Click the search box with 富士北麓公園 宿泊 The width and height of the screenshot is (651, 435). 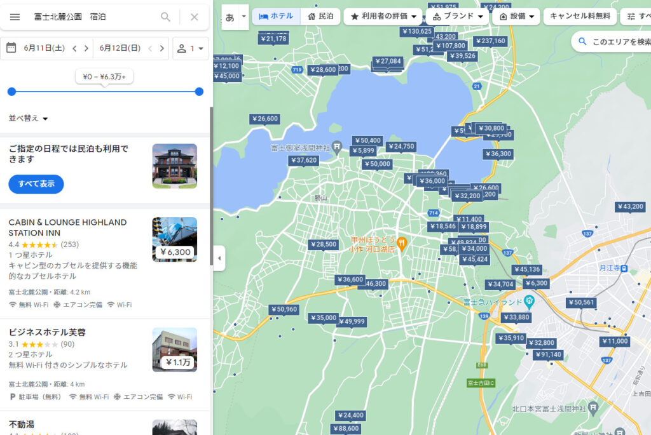[x=93, y=17]
